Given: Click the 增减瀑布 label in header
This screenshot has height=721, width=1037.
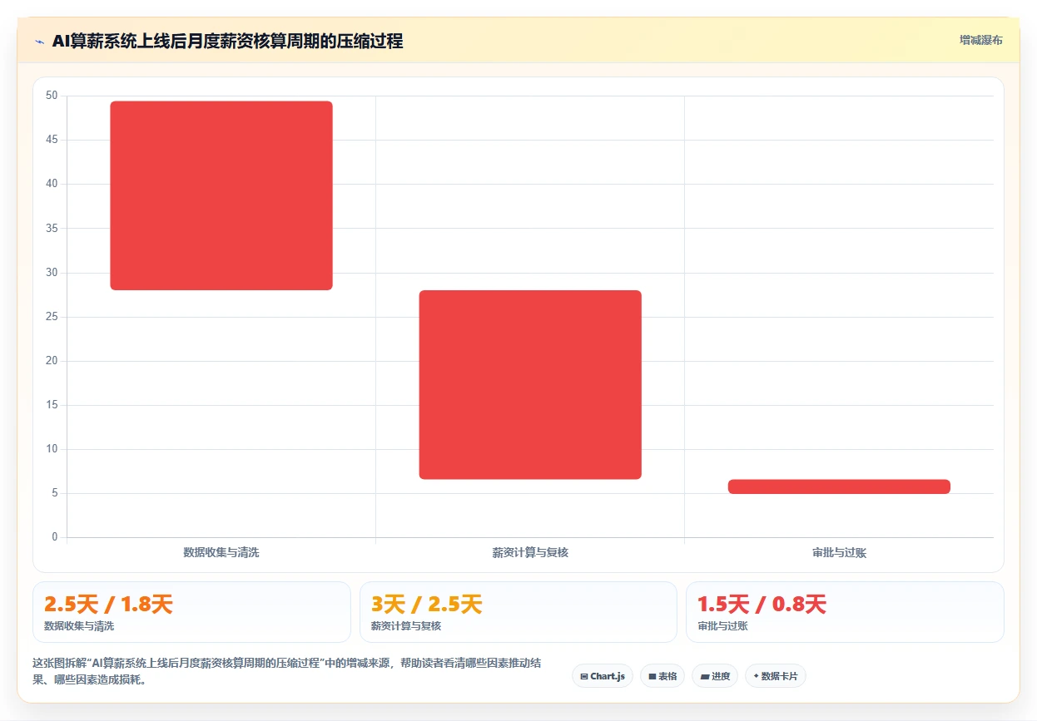Looking at the screenshot, I should click(980, 40).
